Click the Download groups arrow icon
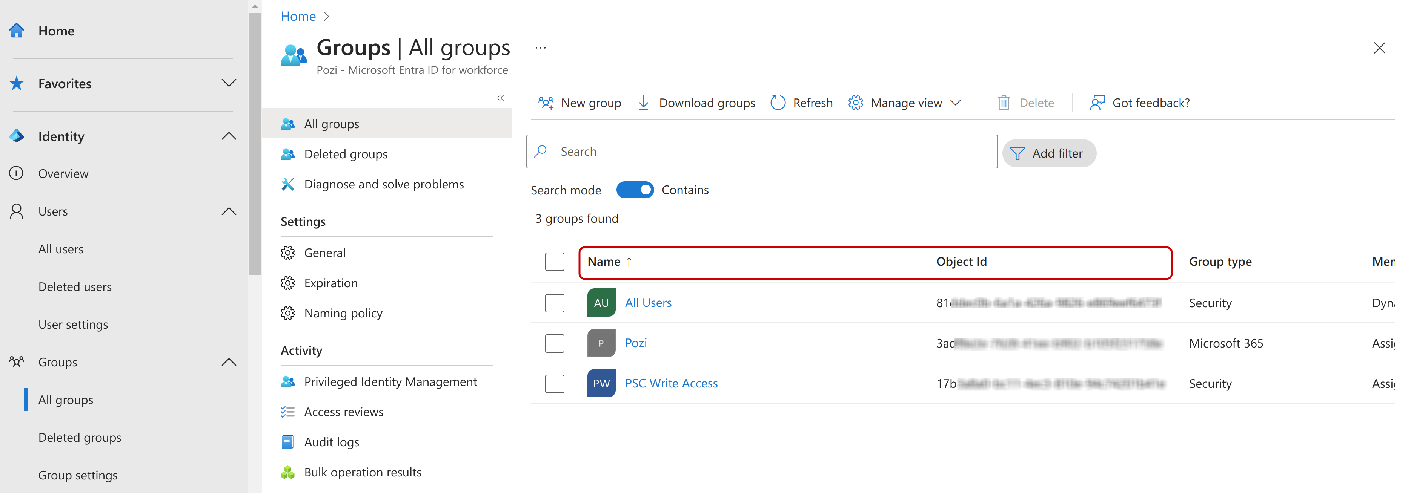The height and width of the screenshot is (493, 1411). 644,103
